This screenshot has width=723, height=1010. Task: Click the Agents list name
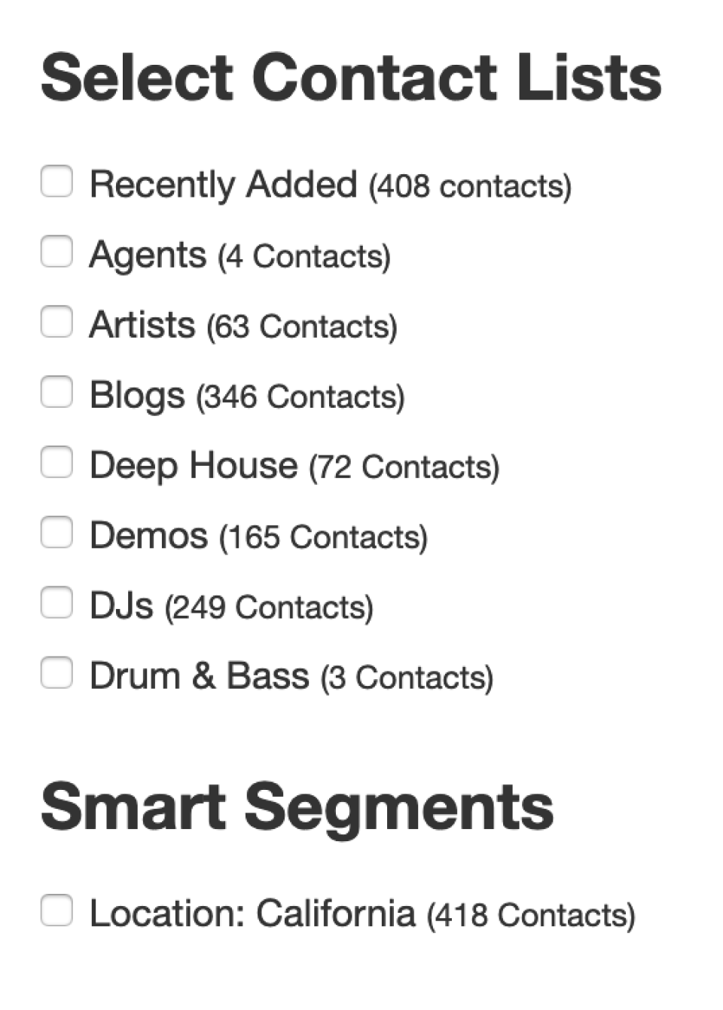(x=148, y=253)
